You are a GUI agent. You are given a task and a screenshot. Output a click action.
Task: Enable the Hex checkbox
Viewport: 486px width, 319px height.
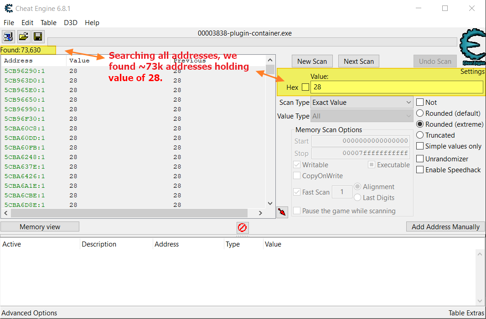(x=305, y=87)
